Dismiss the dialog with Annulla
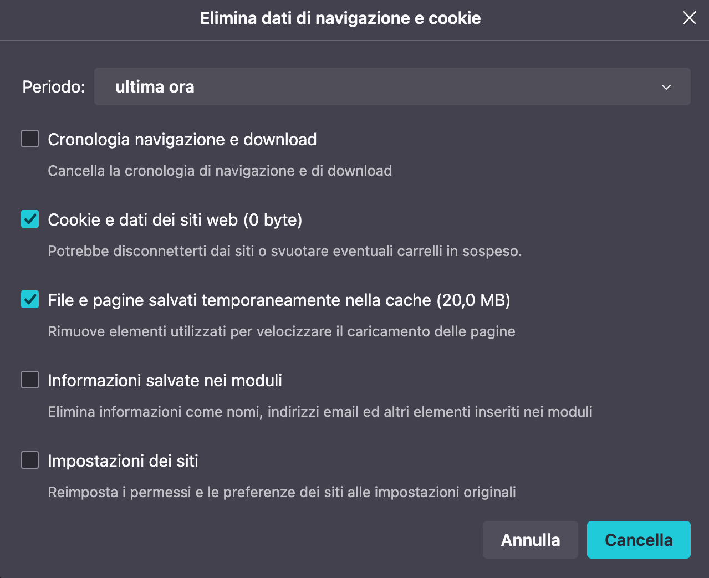The image size is (709, 578). tap(530, 539)
